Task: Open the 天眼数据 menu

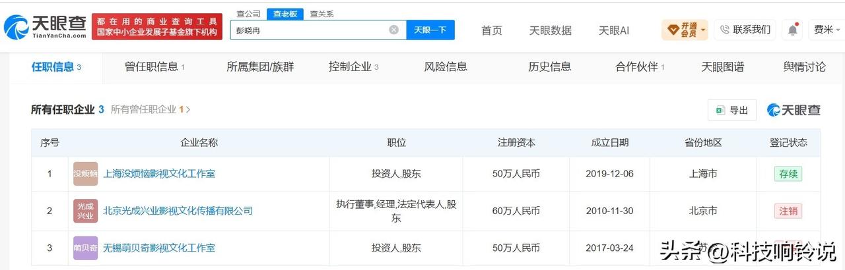Action: pyautogui.click(x=551, y=30)
